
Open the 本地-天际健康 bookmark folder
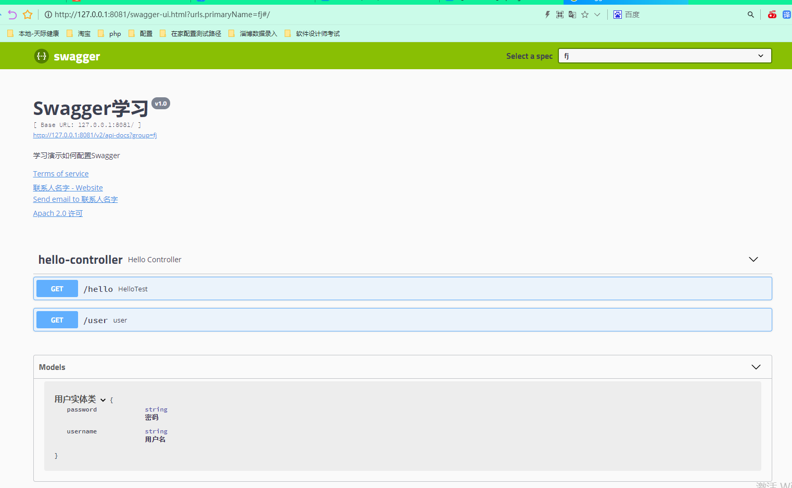coord(33,33)
